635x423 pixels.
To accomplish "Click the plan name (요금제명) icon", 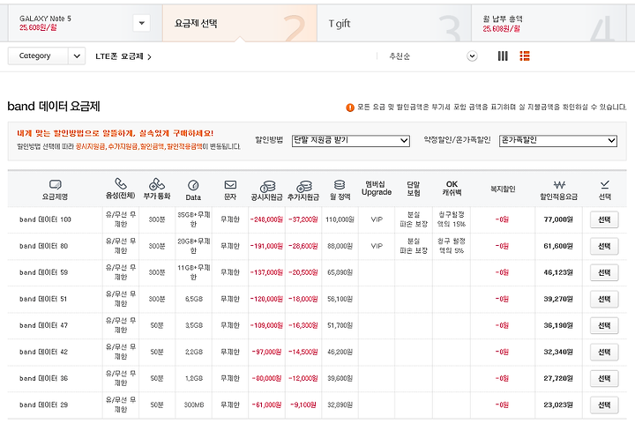I will click(x=55, y=184).
